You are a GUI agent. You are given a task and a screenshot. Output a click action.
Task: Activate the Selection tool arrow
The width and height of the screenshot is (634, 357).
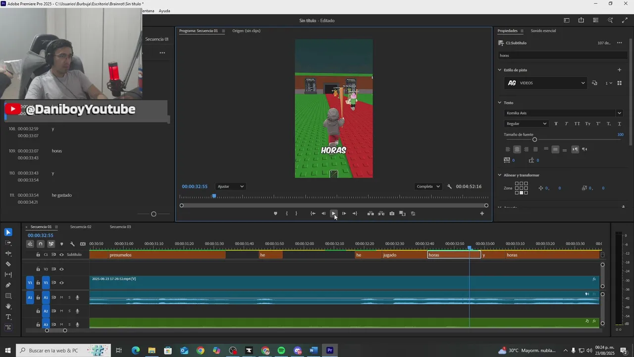tap(8, 232)
